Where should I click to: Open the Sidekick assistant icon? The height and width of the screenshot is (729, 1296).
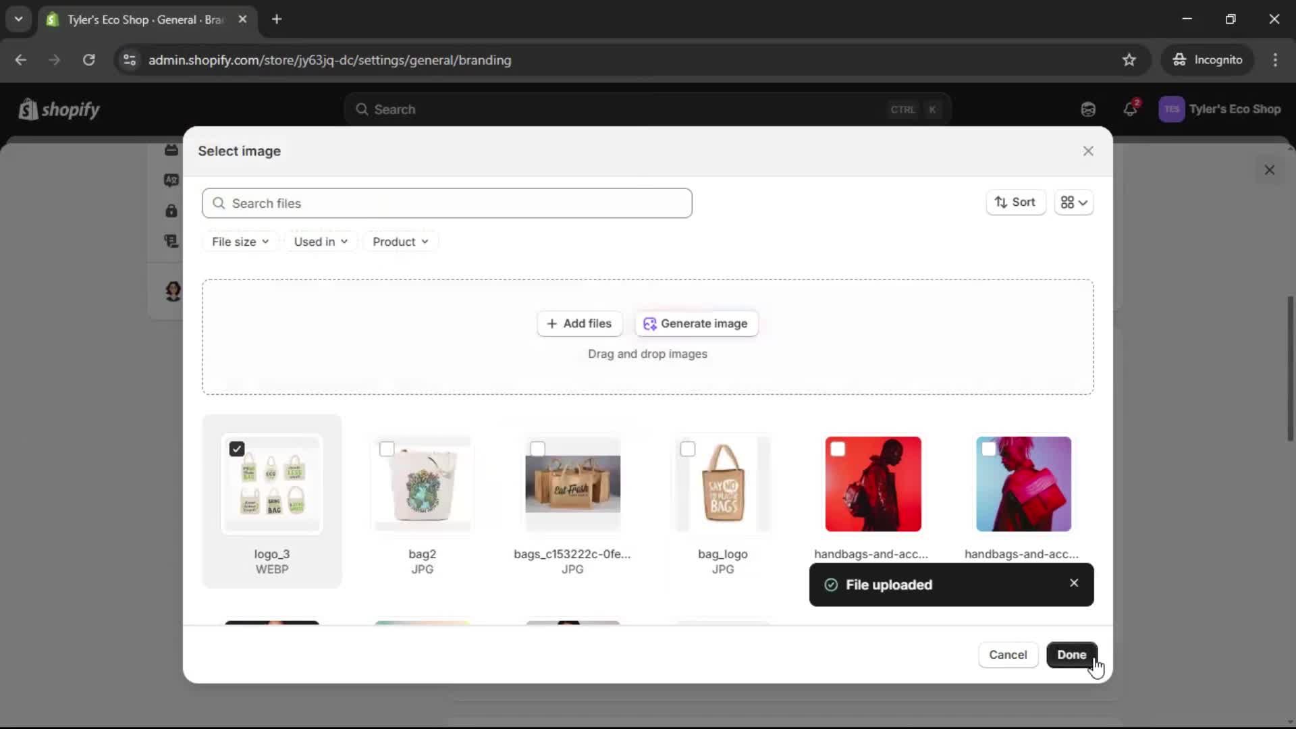[x=1088, y=109]
